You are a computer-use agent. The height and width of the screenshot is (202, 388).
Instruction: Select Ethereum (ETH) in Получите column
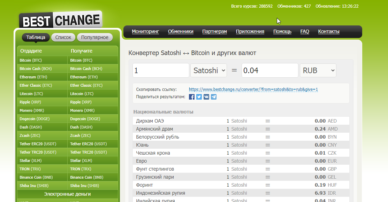93,77
